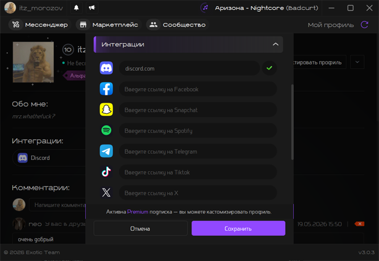This screenshot has width=379, height=261.
Task: Click the lion profile picture
Action: pyautogui.click(x=33, y=62)
